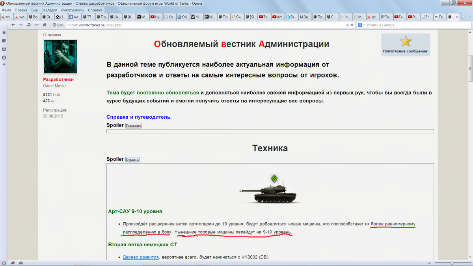
Task: Follow the Дерево развития link
Action: (140, 257)
